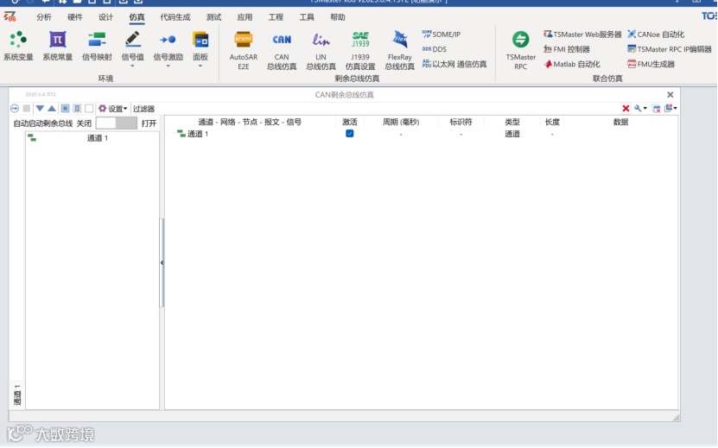Open DDS simulation
The width and height of the screenshot is (718, 448).
(x=434, y=49)
